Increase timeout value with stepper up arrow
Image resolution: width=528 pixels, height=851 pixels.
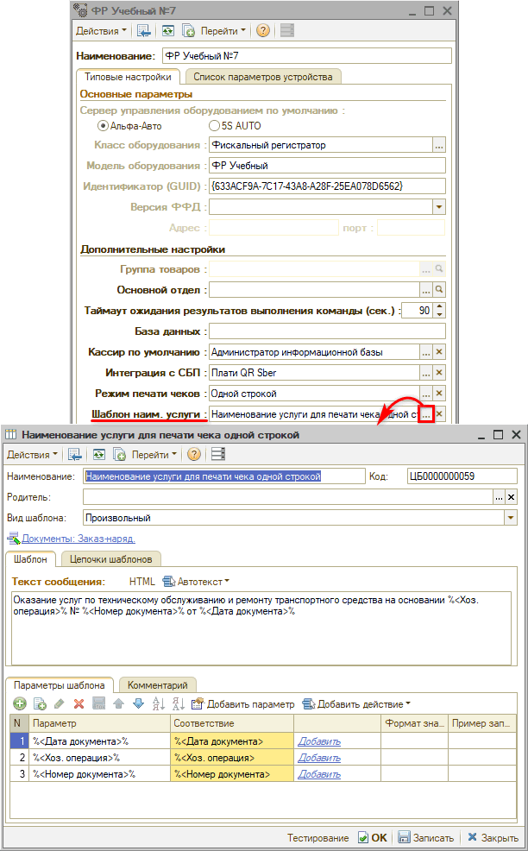coord(440,306)
